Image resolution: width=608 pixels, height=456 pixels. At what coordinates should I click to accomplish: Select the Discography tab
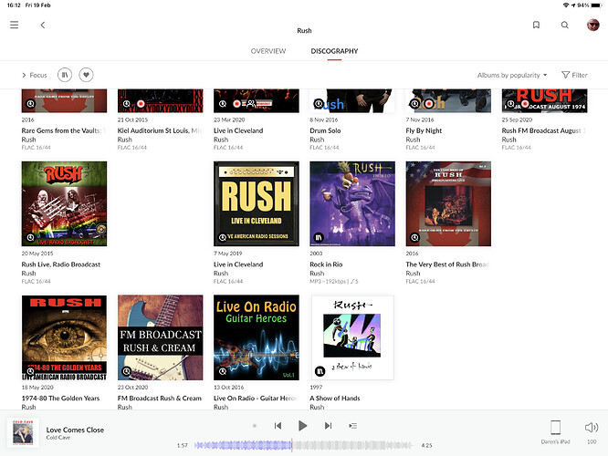[334, 51]
